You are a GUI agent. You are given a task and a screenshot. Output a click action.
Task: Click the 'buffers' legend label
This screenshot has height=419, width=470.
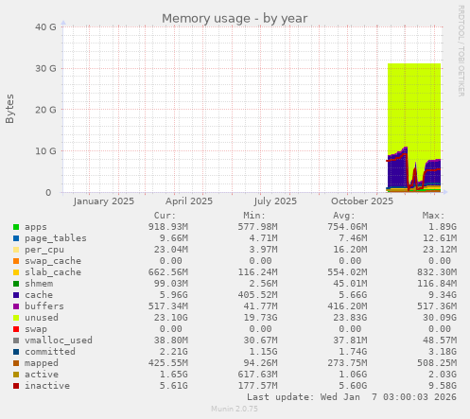(44, 306)
